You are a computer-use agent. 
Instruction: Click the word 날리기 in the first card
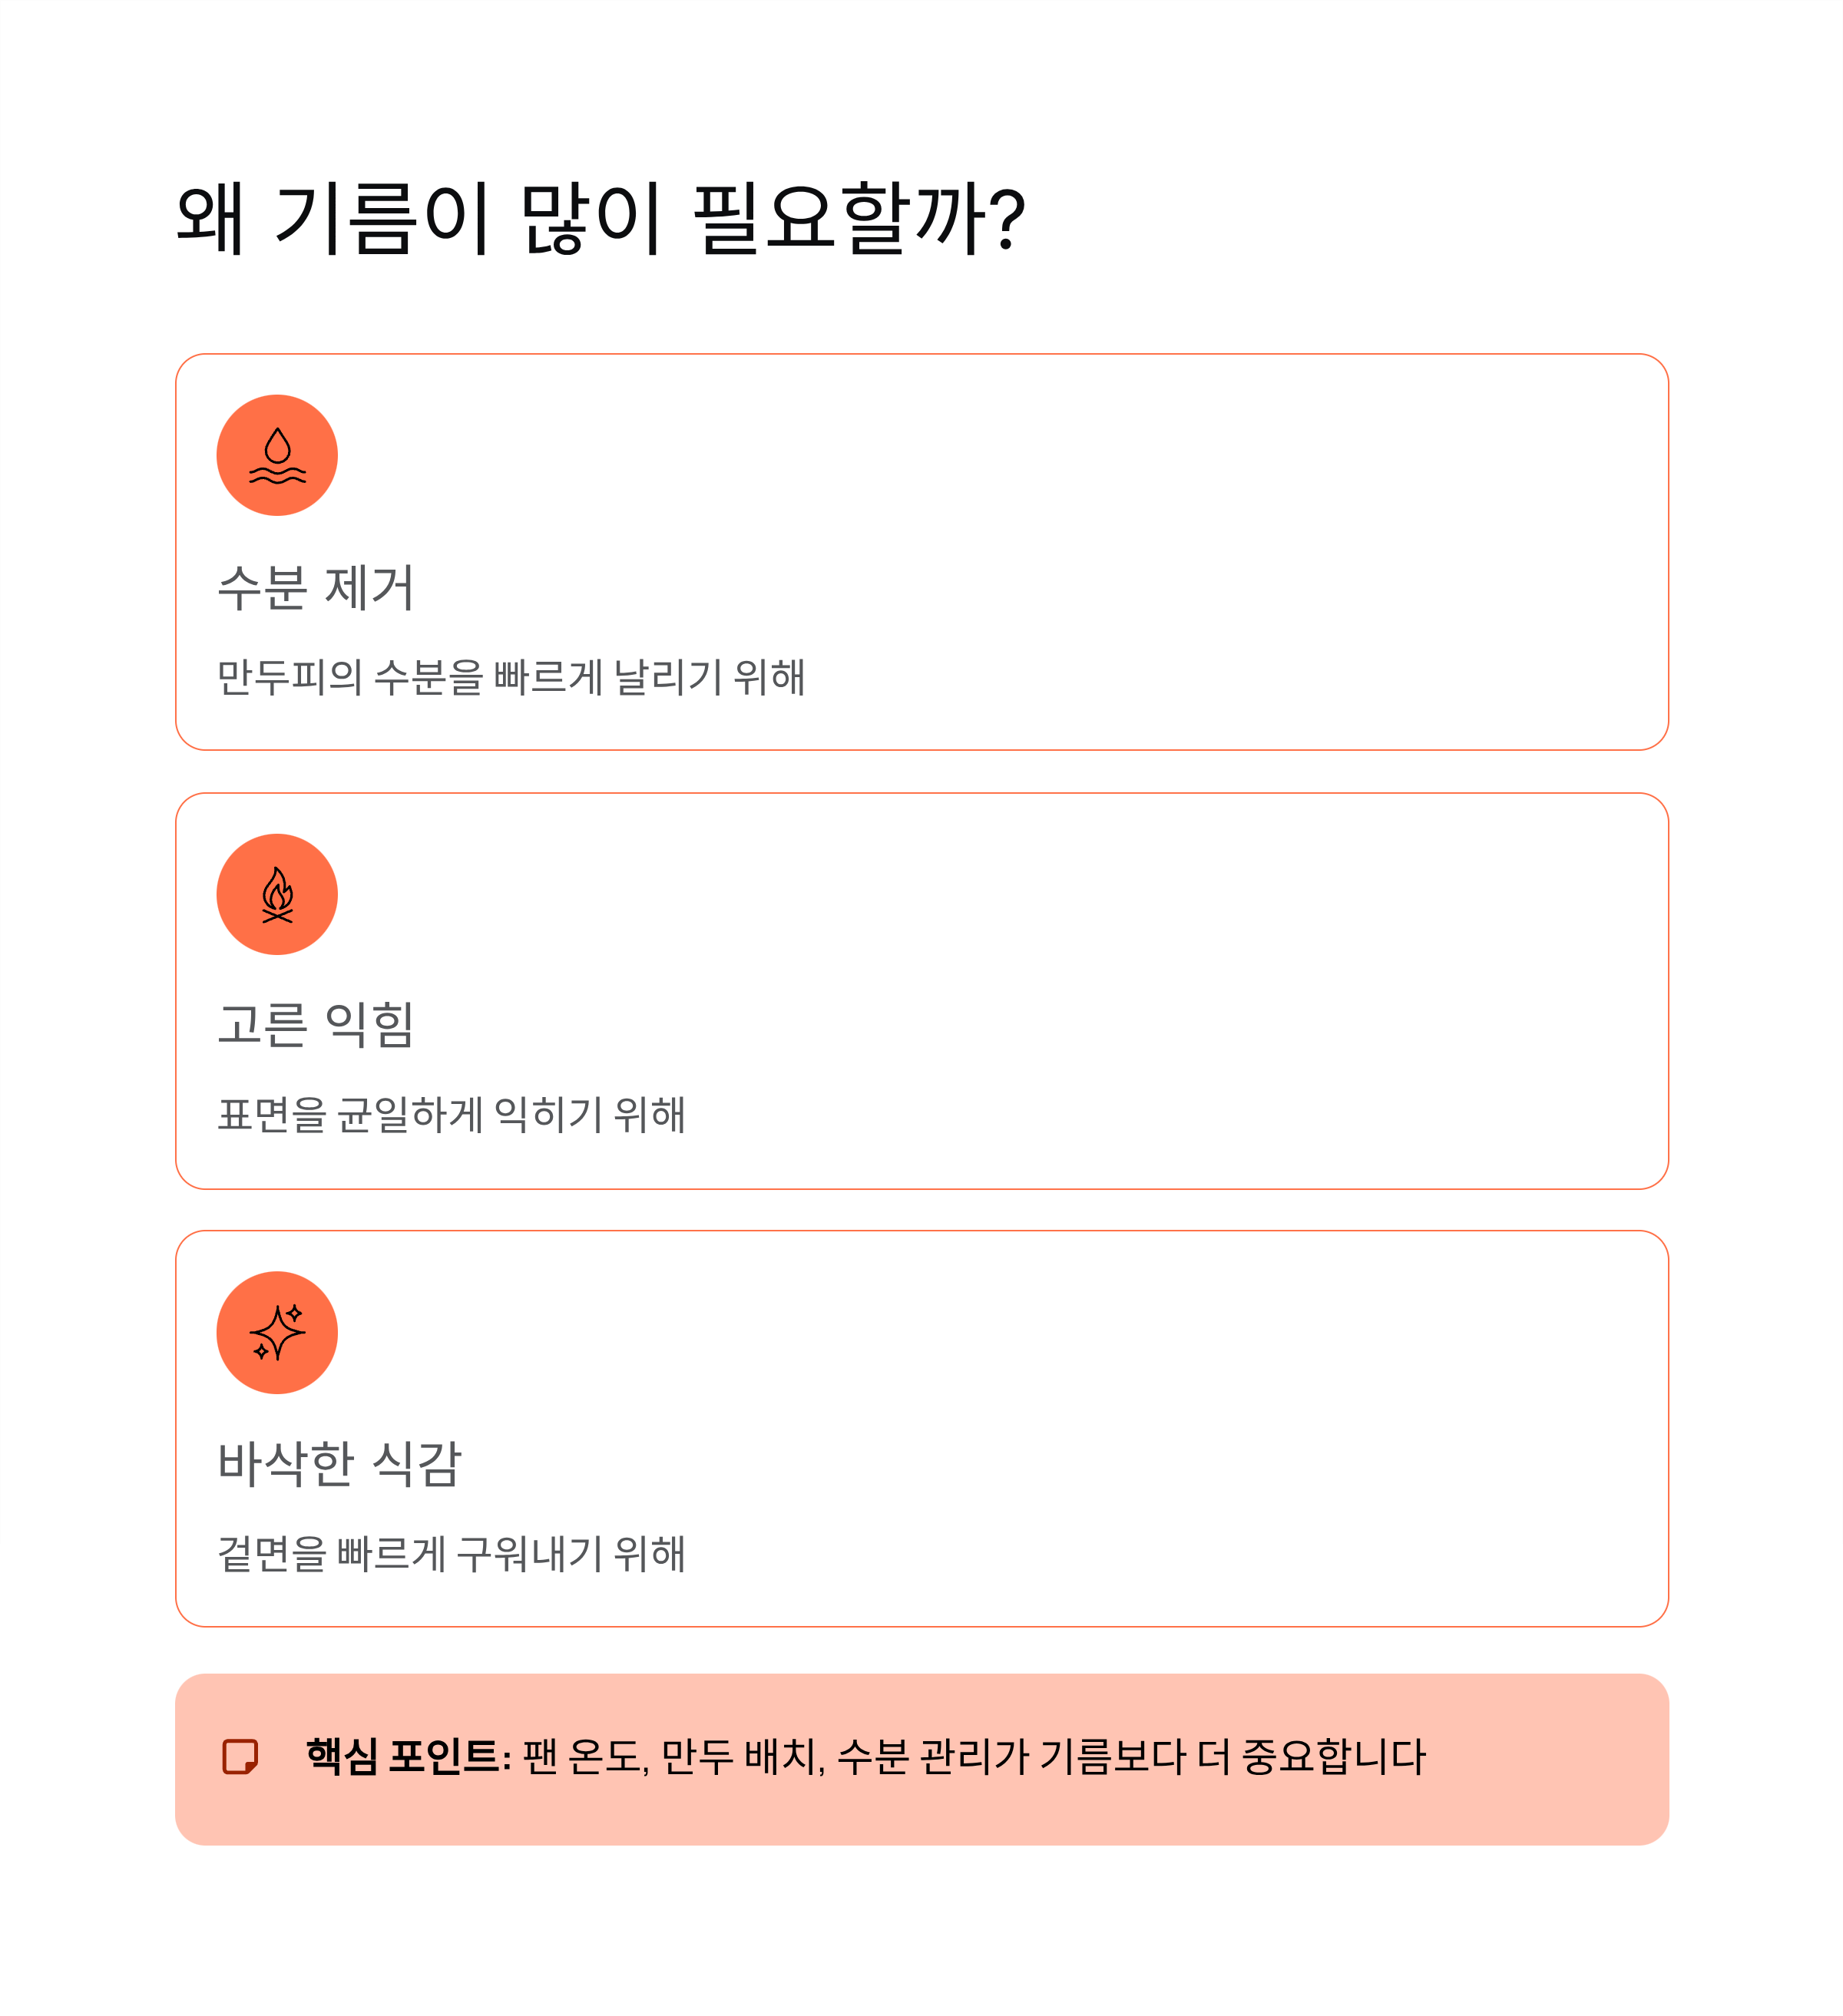pos(667,677)
